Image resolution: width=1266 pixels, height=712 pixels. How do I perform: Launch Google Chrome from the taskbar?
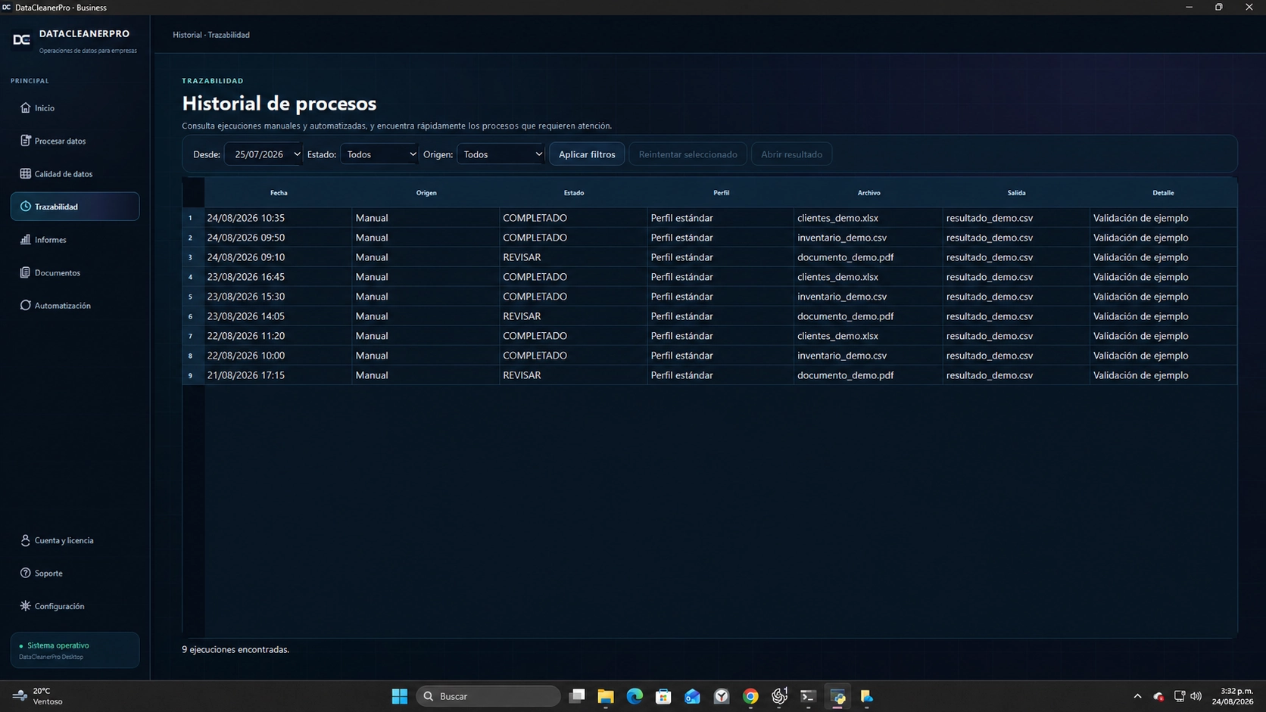click(x=750, y=696)
